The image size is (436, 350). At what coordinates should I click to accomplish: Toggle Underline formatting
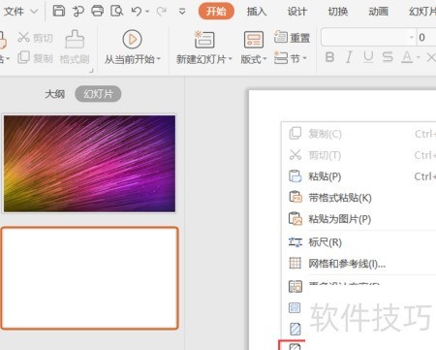[x=368, y=57]
